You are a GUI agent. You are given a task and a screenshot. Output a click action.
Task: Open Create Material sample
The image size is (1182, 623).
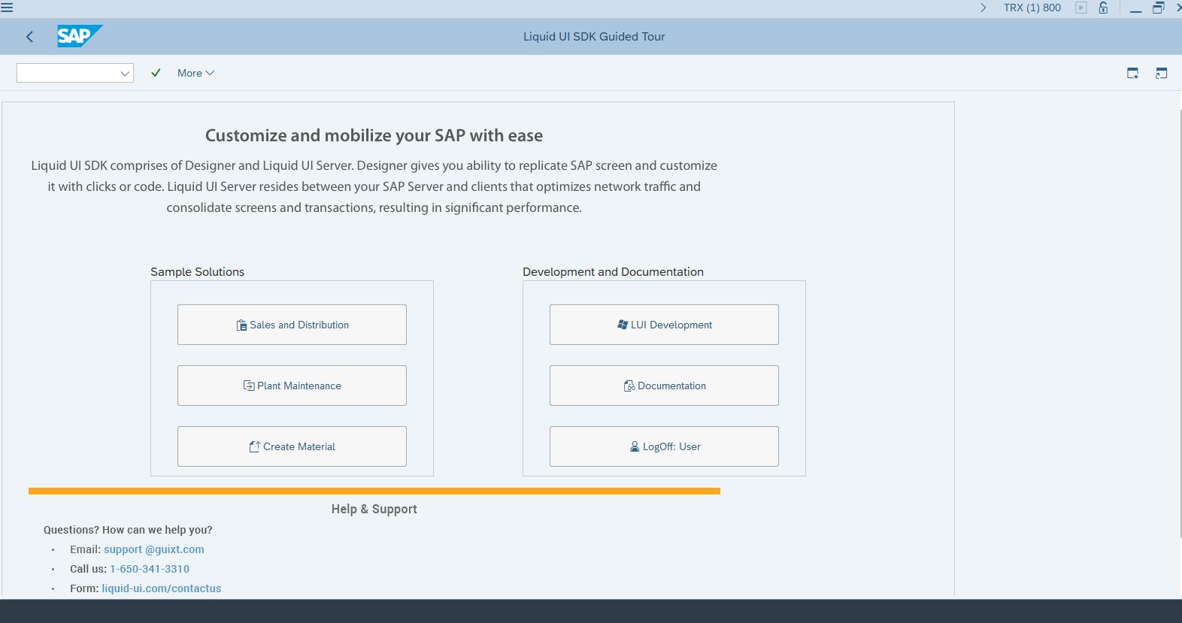tap(292, 446)
